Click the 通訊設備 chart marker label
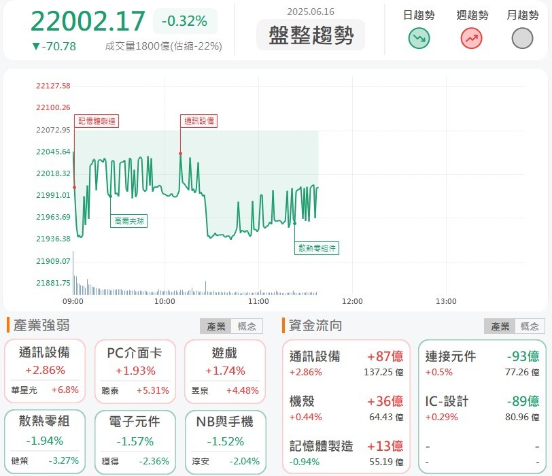Image resolution: width=552 pixels, height=476 pixels. click(199, 121)
